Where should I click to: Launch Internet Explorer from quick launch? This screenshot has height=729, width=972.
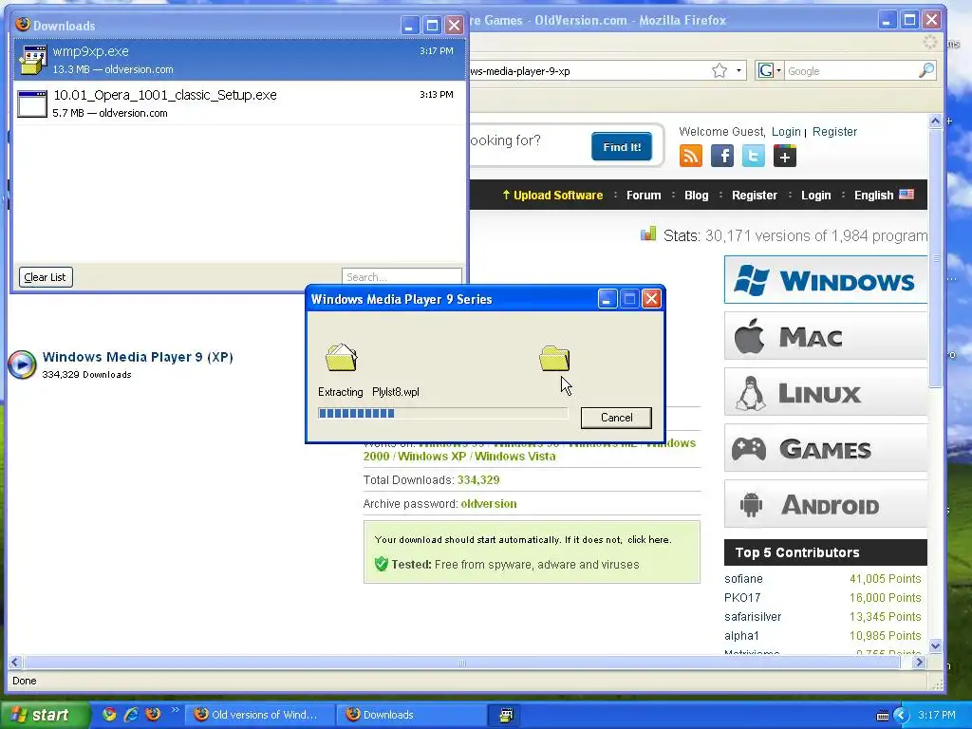point(131,715)
